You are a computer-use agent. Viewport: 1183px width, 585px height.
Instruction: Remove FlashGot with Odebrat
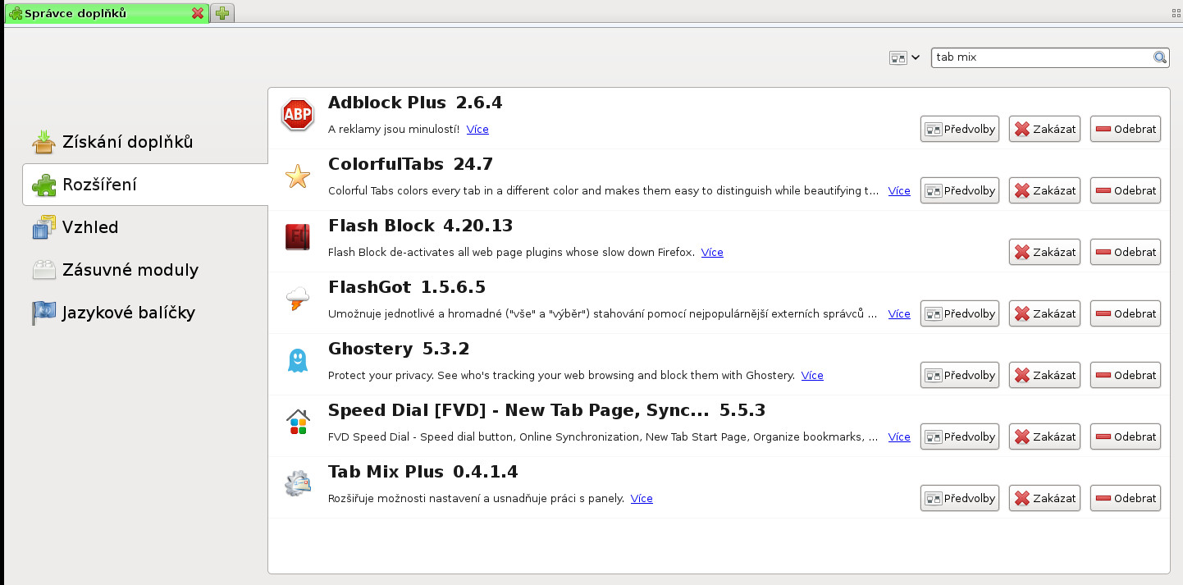tap(1126, 313)
